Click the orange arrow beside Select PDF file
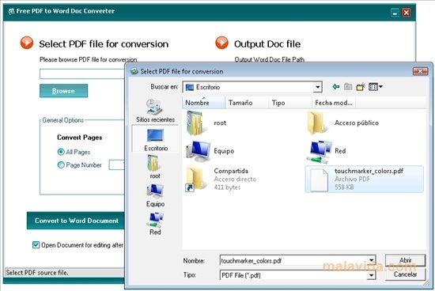 click(x=27, y=43)
